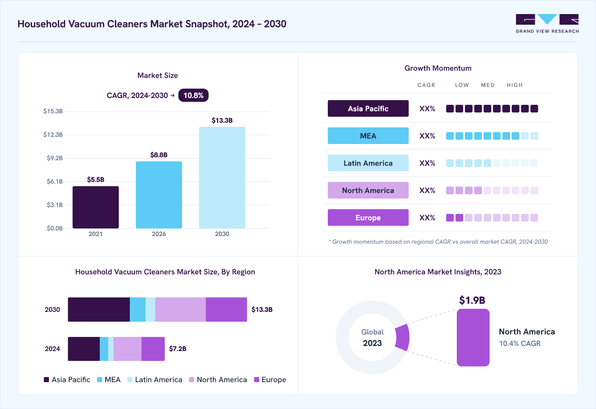The height and width of the screenshot is (409, 596).
Task: Select the dark 2021 market size bar
Action: [x=96, y=207]
